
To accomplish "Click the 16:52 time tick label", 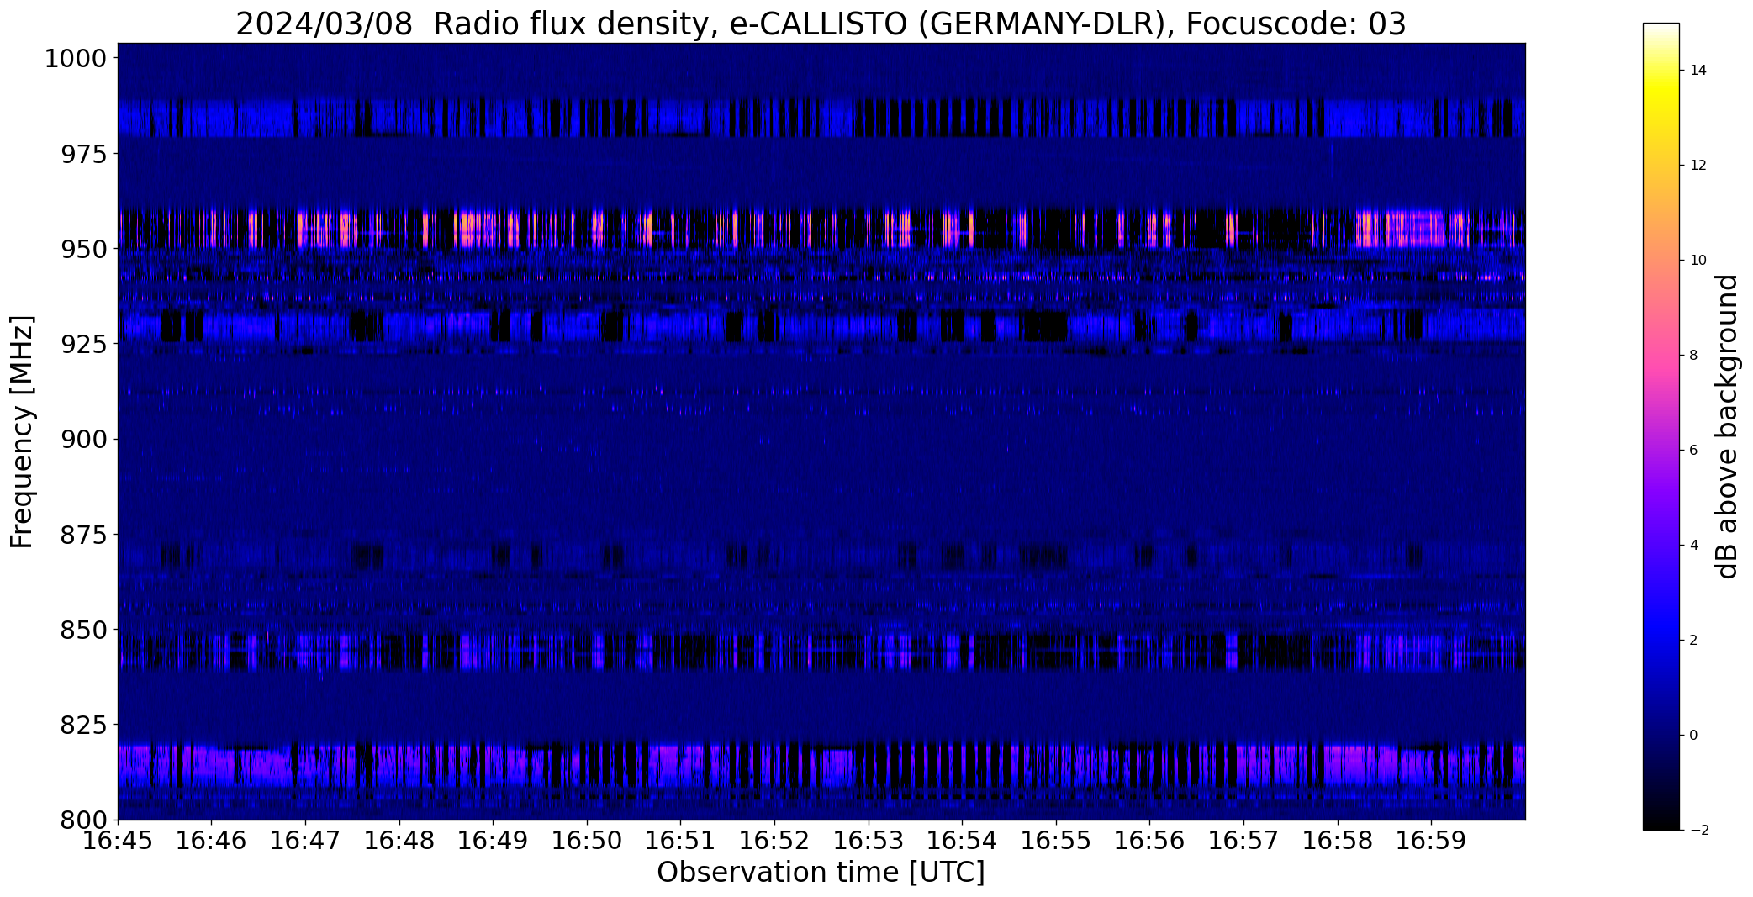I will 774,841.
